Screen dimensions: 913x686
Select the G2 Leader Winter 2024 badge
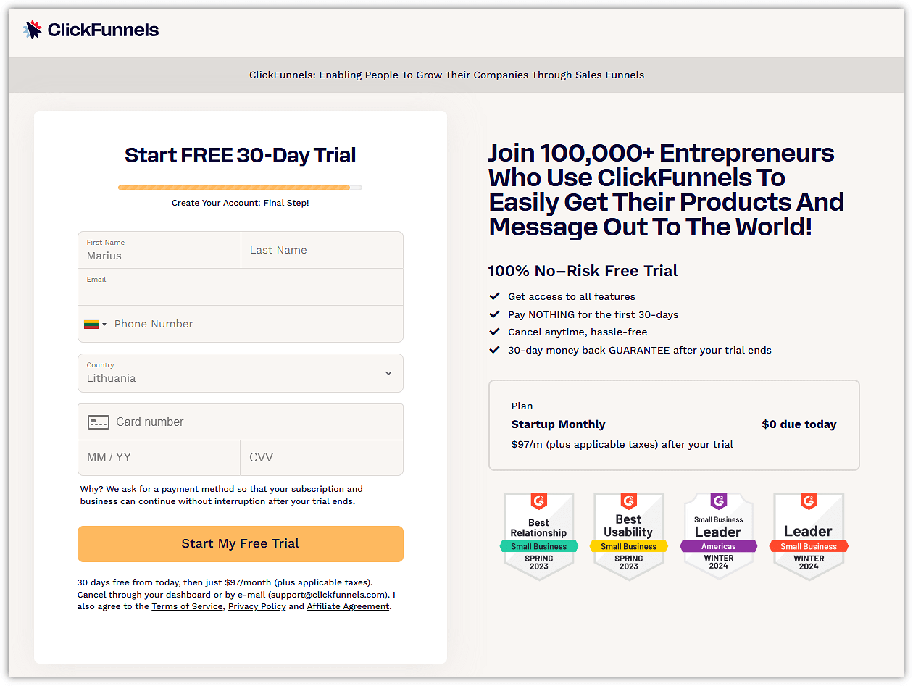(x=809, y=536)
